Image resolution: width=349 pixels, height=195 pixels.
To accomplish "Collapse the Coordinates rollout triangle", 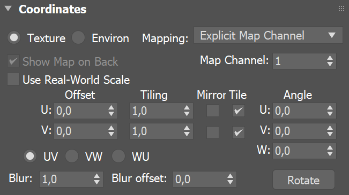I will (x=8, y=9).
